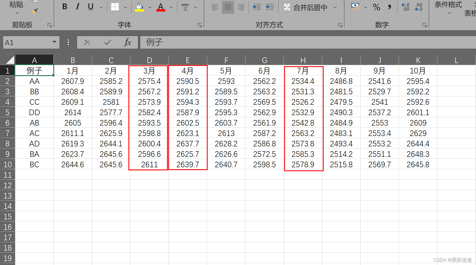Image resolution: width=476 pixels, height=265 pixels.
Task: Decrease decimal places
Action: [418, 7]
